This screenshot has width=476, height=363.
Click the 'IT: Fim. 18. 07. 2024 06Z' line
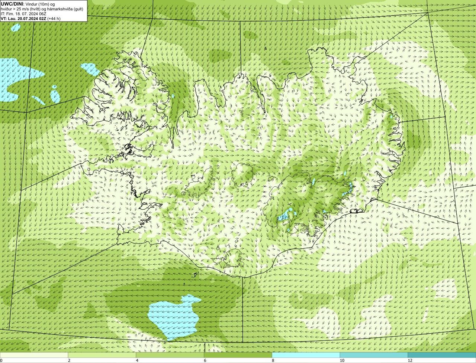[x=24, y=13]
